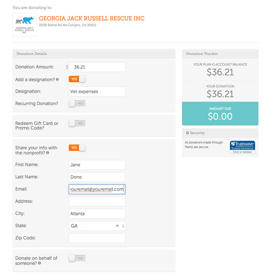This screenshot has width=275, height=274.
Task: Click the Zip Code input box
Action: (97, 238)
